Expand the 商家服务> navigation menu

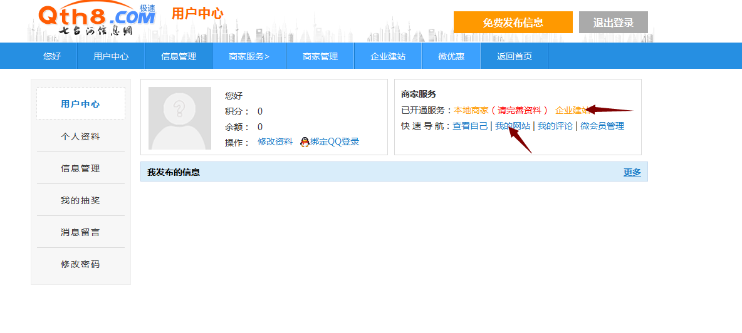tap(249, 56)
